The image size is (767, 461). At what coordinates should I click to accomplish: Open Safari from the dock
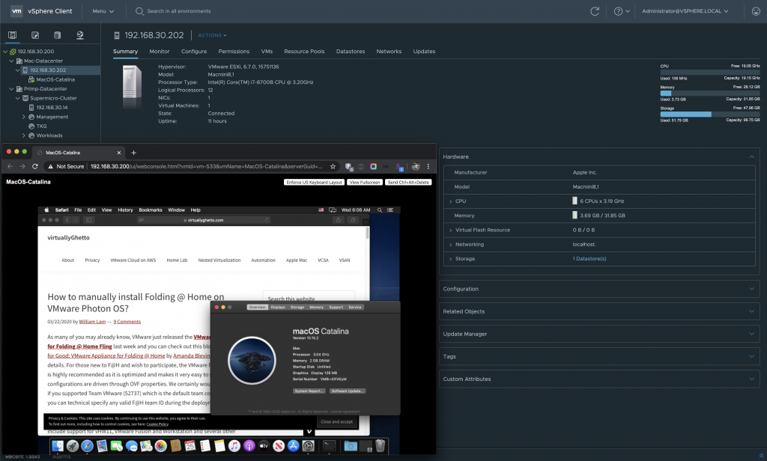pos(87,446)
